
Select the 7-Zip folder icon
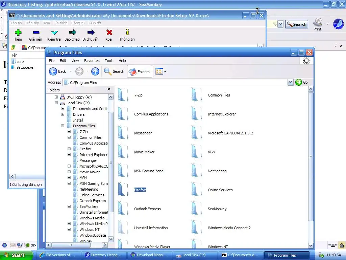click(123, 95)
